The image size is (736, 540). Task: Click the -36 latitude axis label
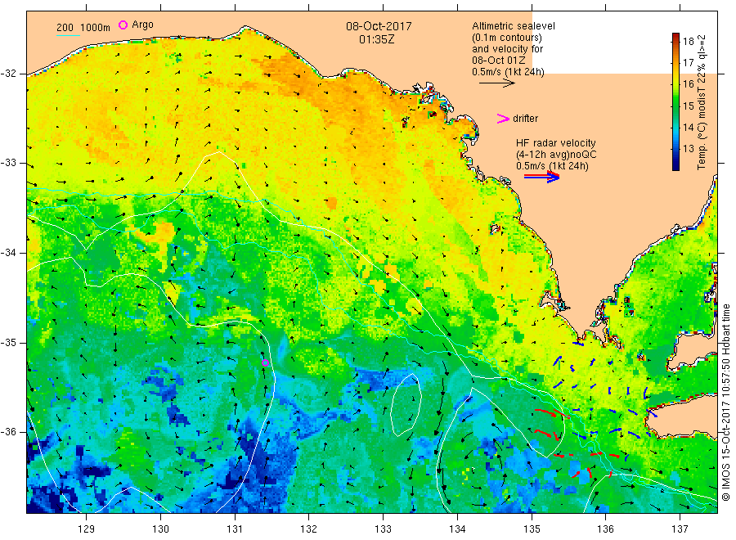(8, 432)
